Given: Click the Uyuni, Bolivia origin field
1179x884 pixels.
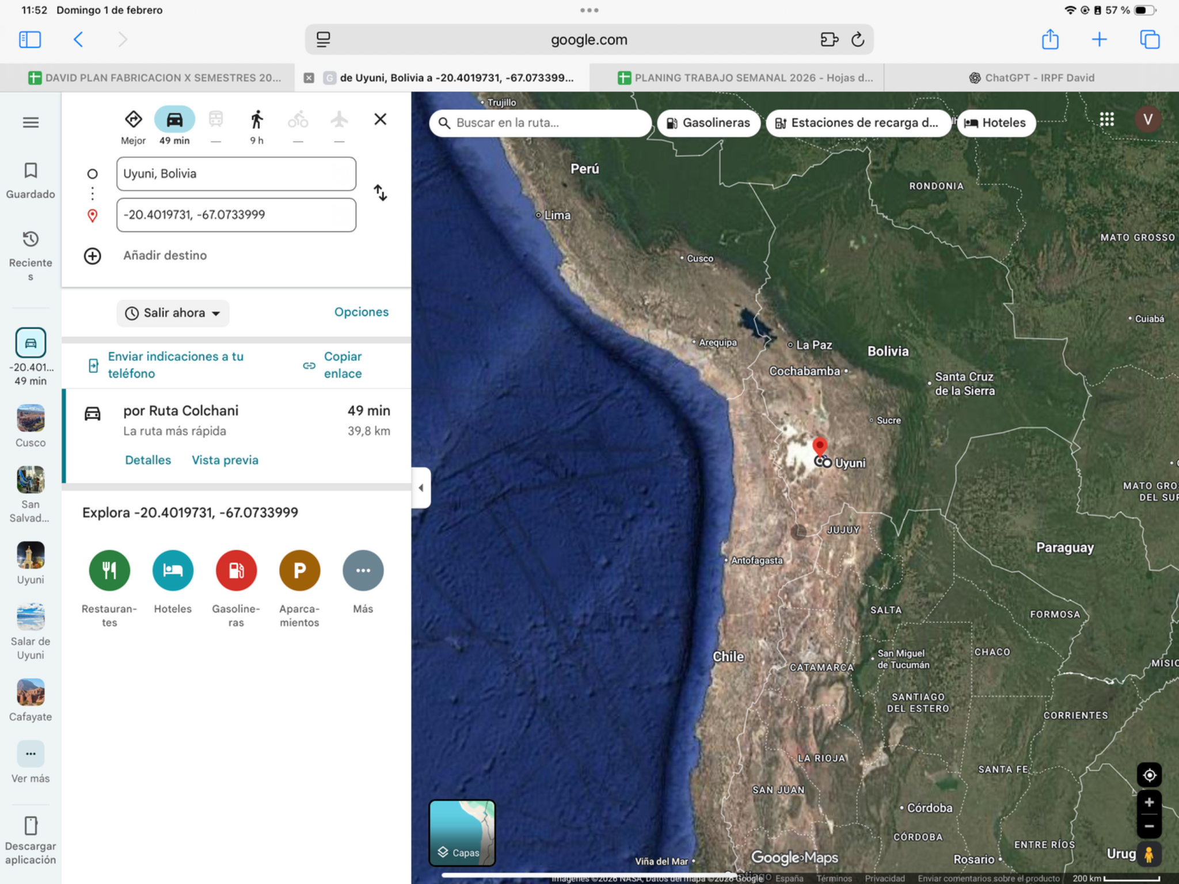Looking at the screenshot, I should click(236, 174).
